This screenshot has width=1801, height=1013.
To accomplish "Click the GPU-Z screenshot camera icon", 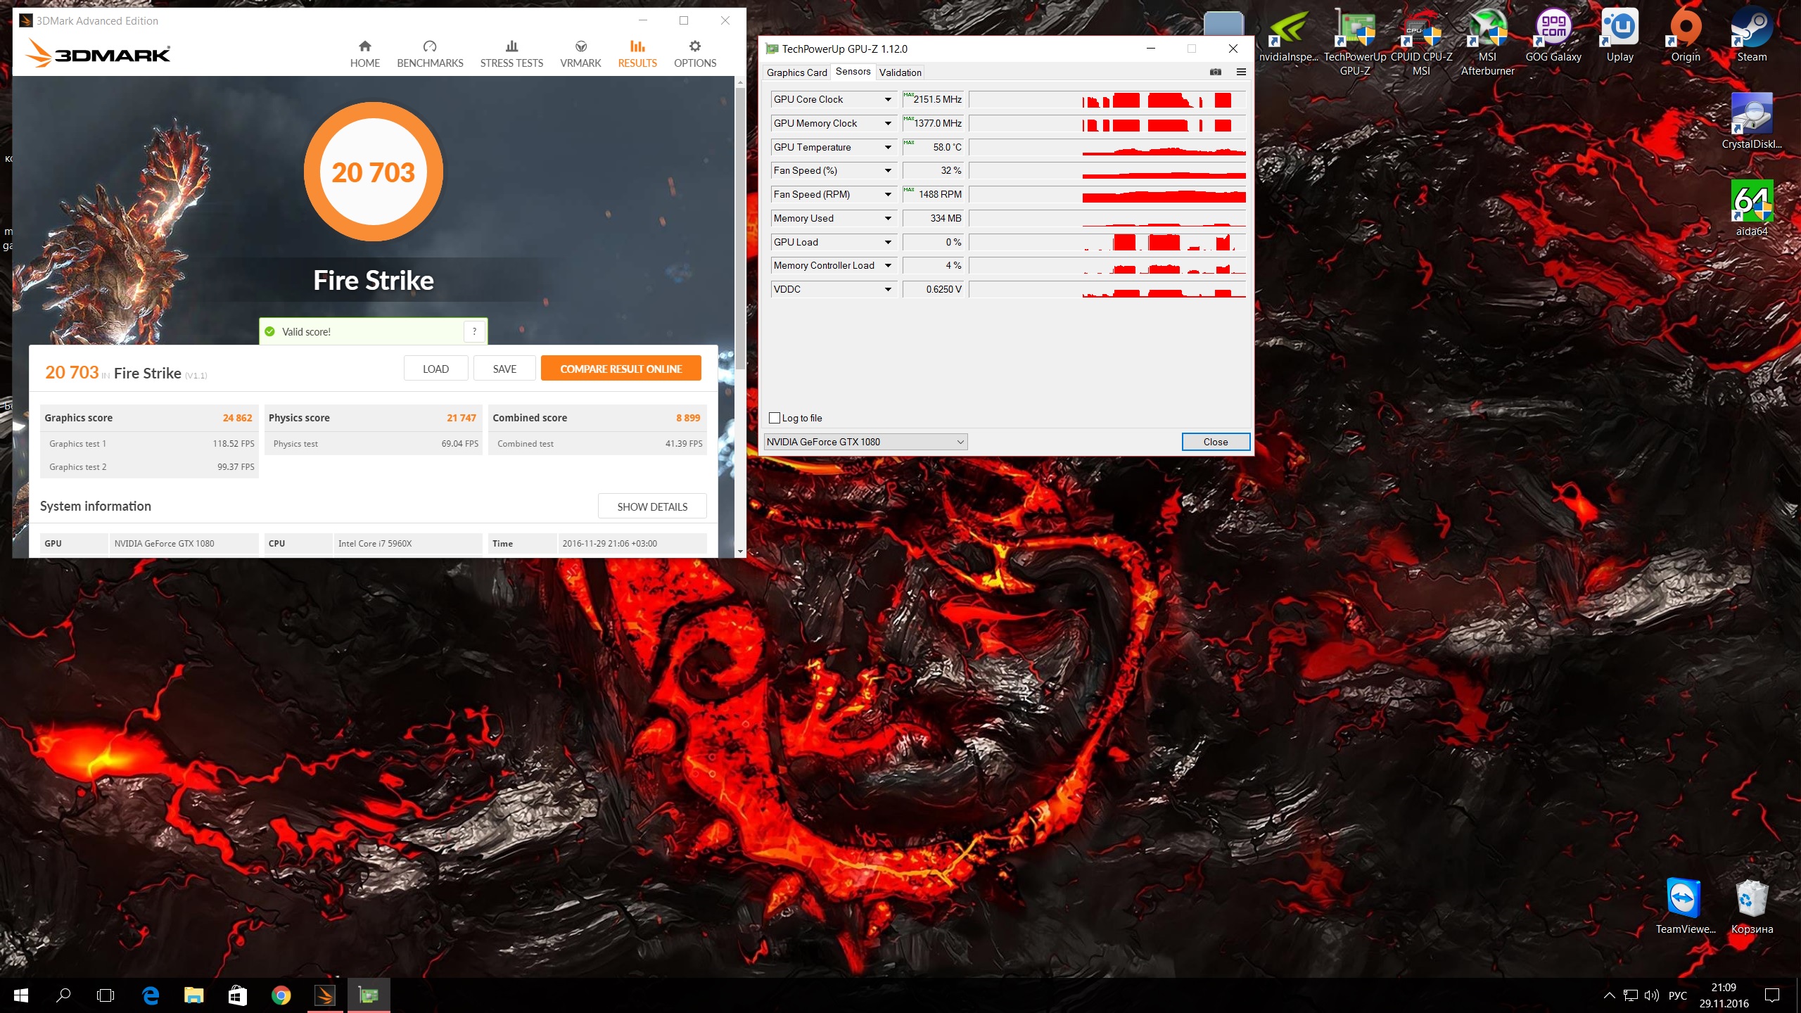I will pos(1215,72).
